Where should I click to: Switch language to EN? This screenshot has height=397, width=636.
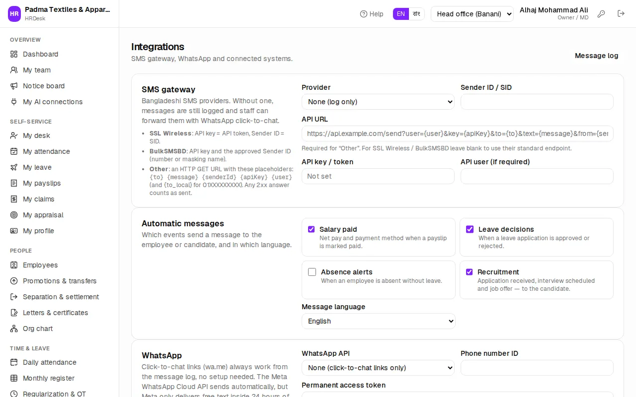pyautogui.click(x=401, y=14)
